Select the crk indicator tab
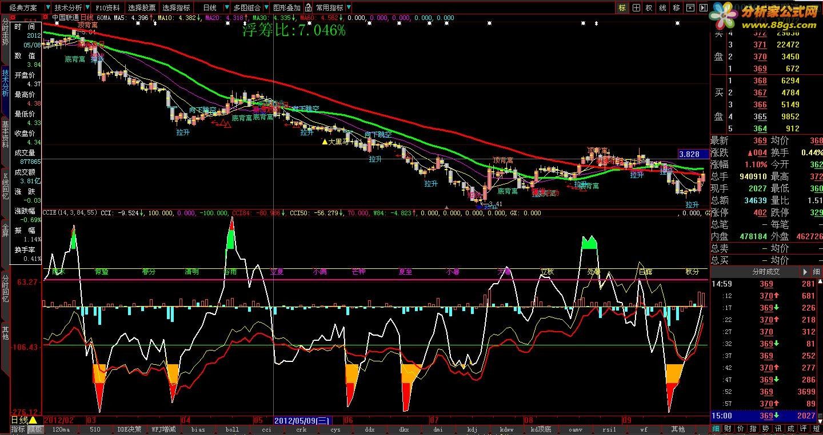The image size is (823, 435). tap(301, 429)
